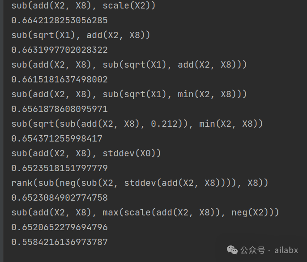Click the line starting with rank(sub(neg
This screenshot has height=262, width=307.
point(140,183)
